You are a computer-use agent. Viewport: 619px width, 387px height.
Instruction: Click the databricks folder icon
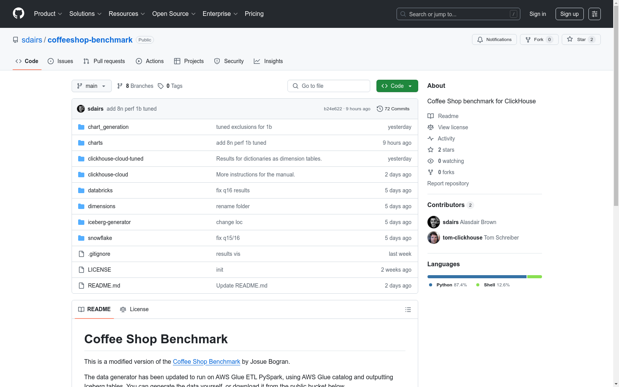click(81, 190)
